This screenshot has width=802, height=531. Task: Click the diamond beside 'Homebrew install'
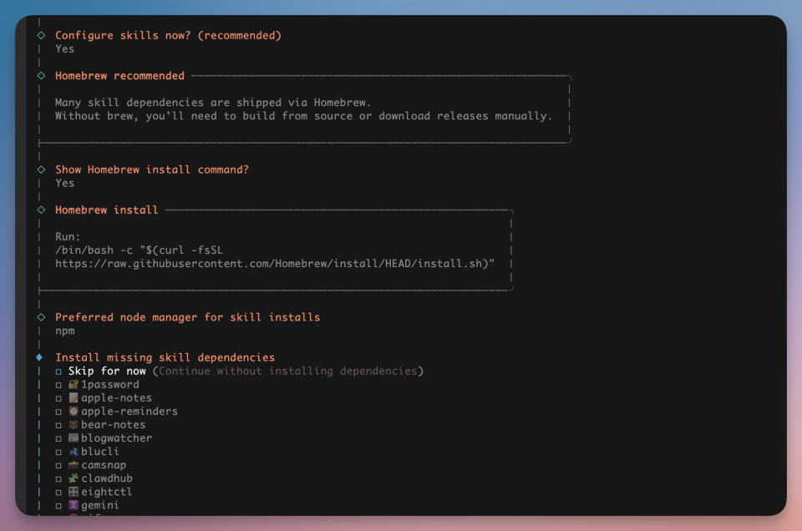41,210
